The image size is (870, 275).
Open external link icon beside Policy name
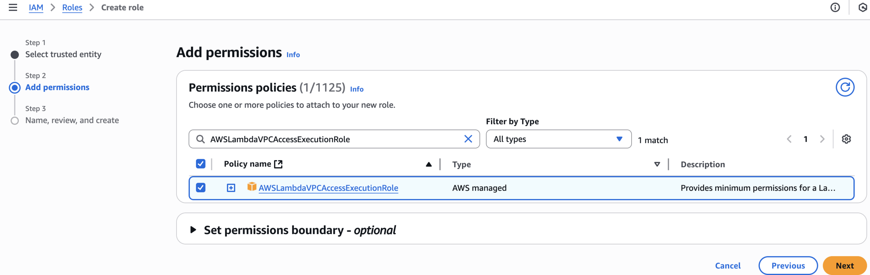(x=278, y=164)
